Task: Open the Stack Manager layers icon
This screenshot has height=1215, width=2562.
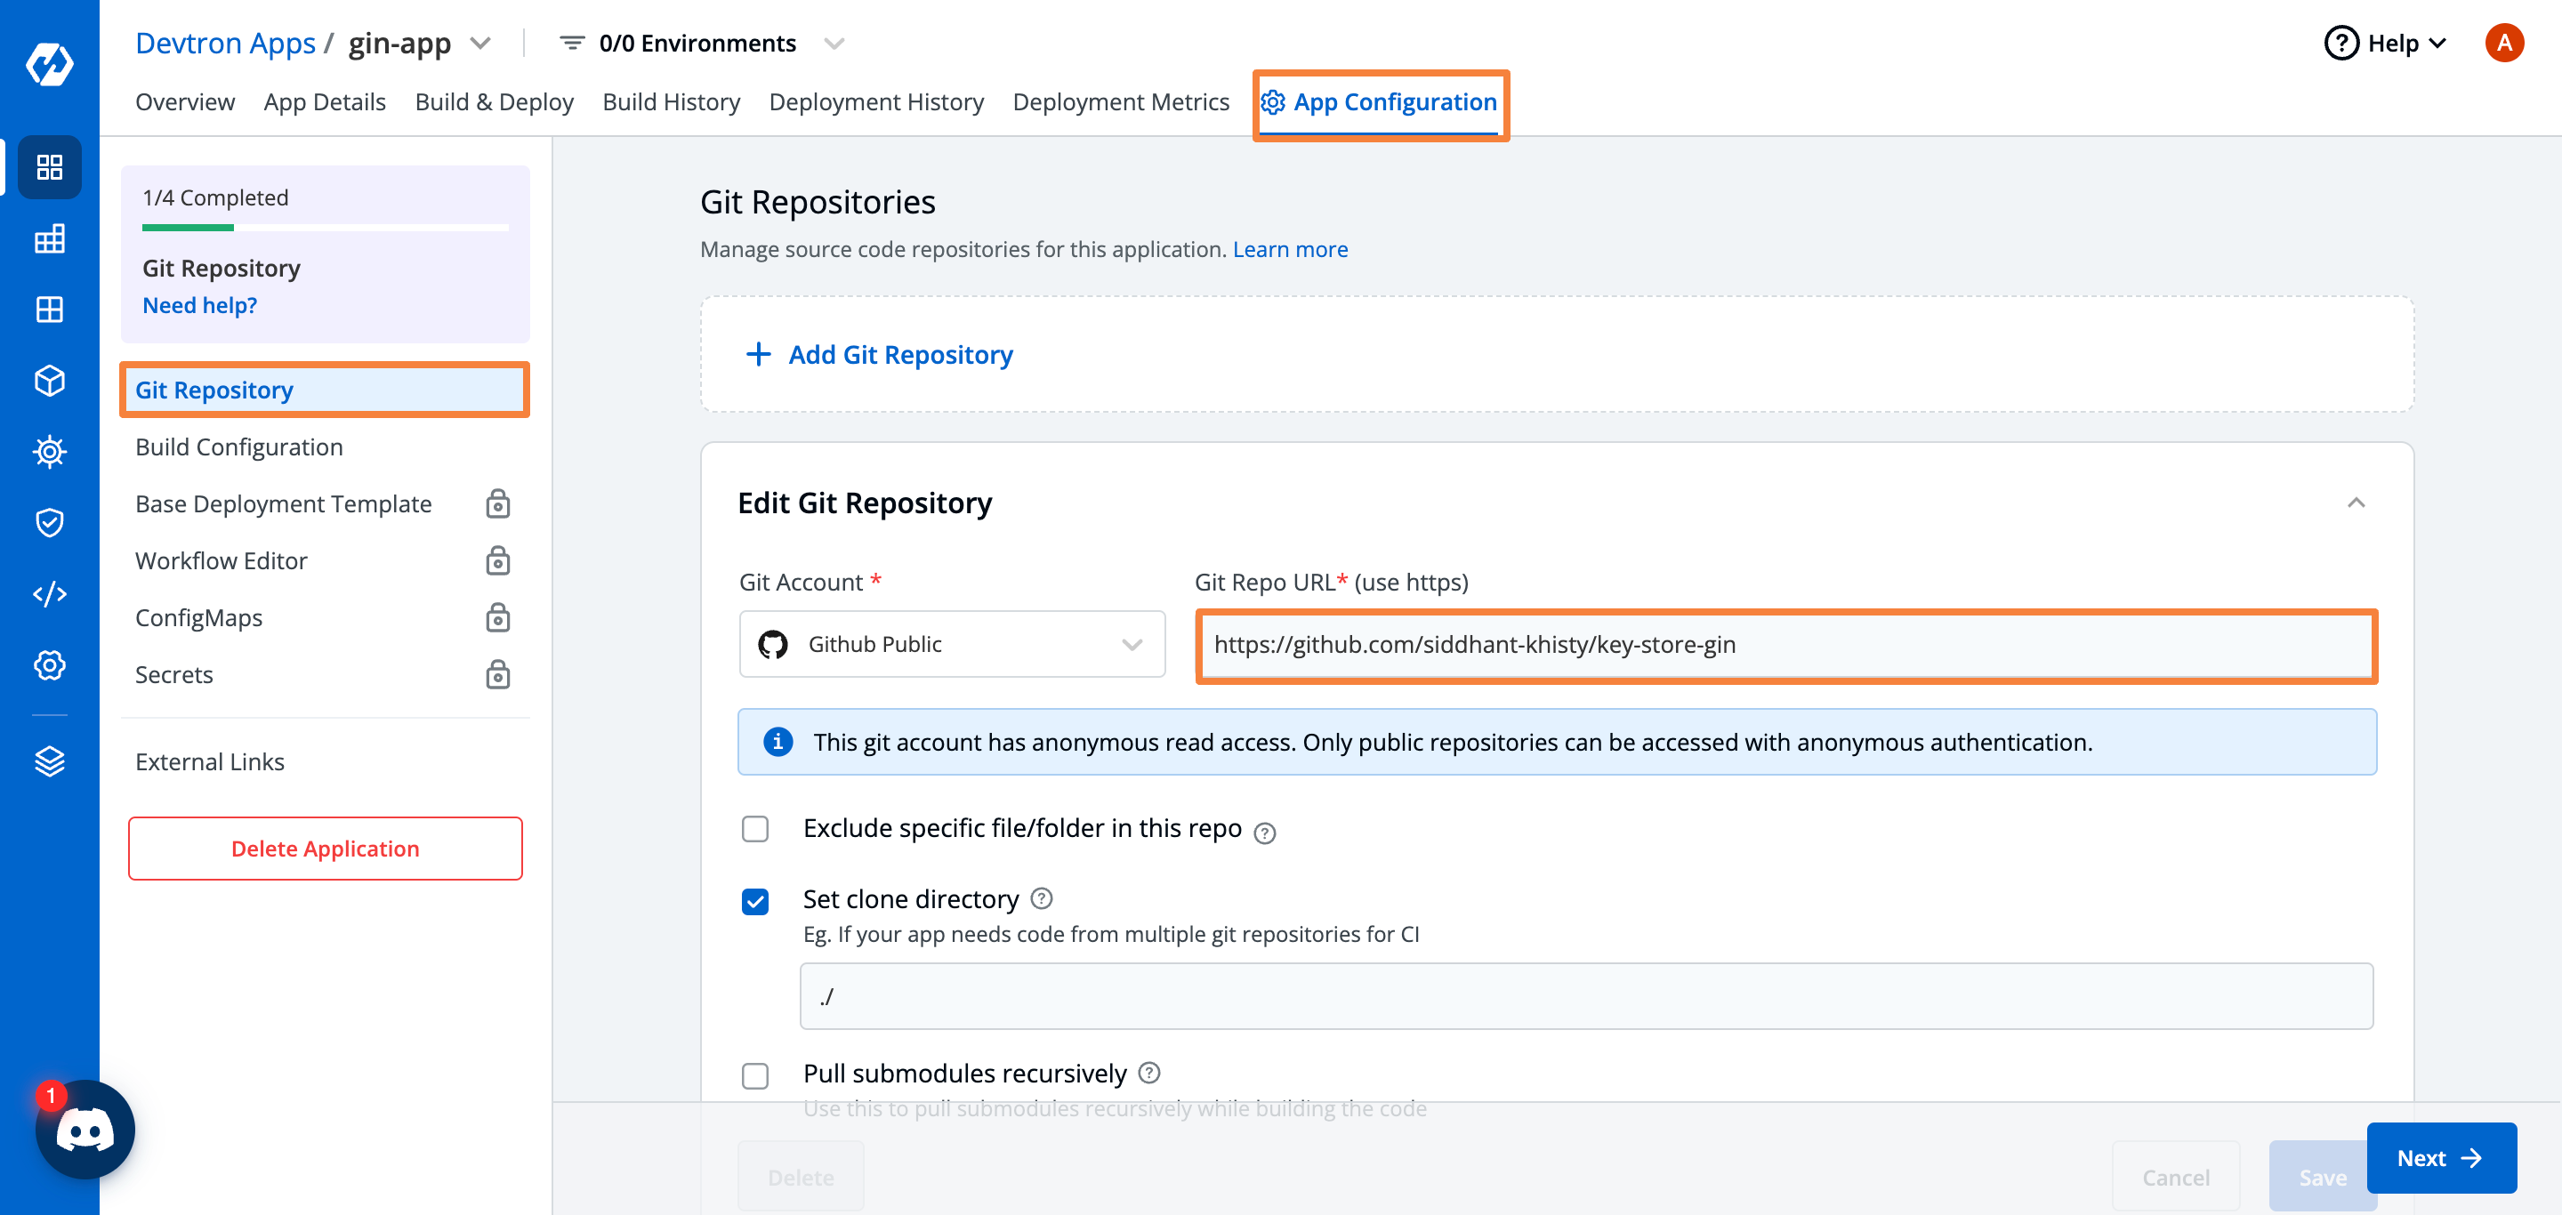Action: pos(50,760)
